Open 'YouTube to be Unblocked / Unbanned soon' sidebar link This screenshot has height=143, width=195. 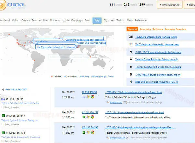[157, 44]
